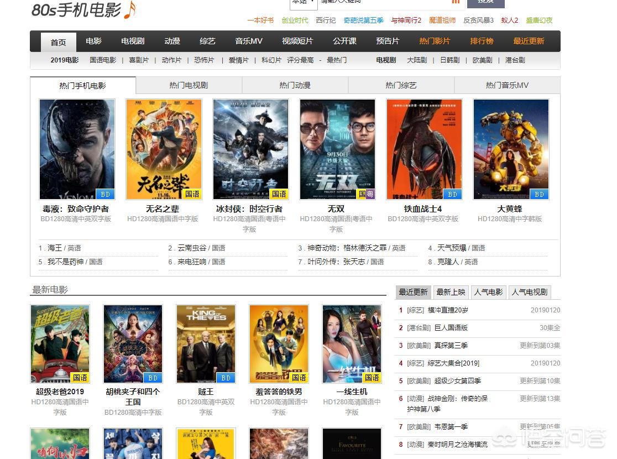Click the 大黄蜂 title text link
617x459 pixels.
pos(510,209)
